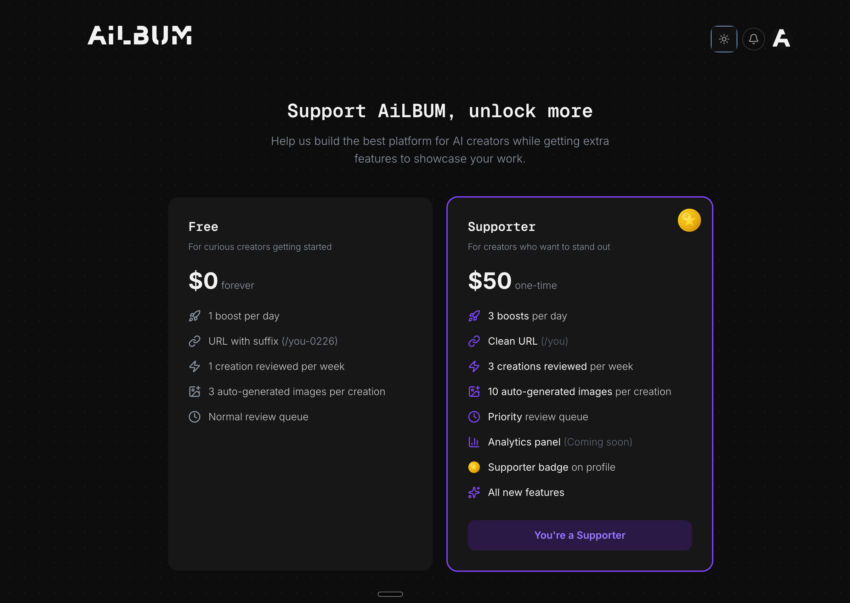This screenshot has width=850, height=603.
Task: Switch to light mode using the sun icon
Action: click(x=723, y=39)
